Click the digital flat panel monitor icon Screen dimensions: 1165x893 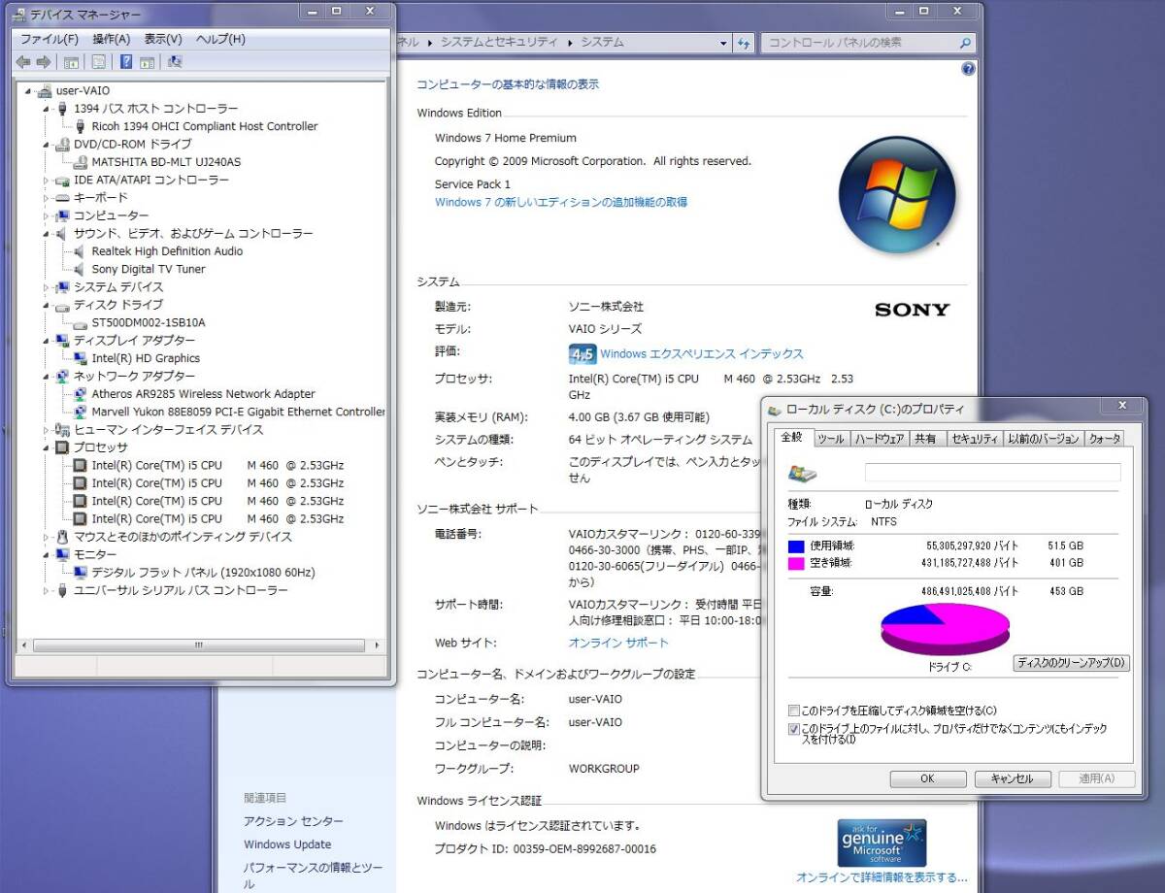82,573
